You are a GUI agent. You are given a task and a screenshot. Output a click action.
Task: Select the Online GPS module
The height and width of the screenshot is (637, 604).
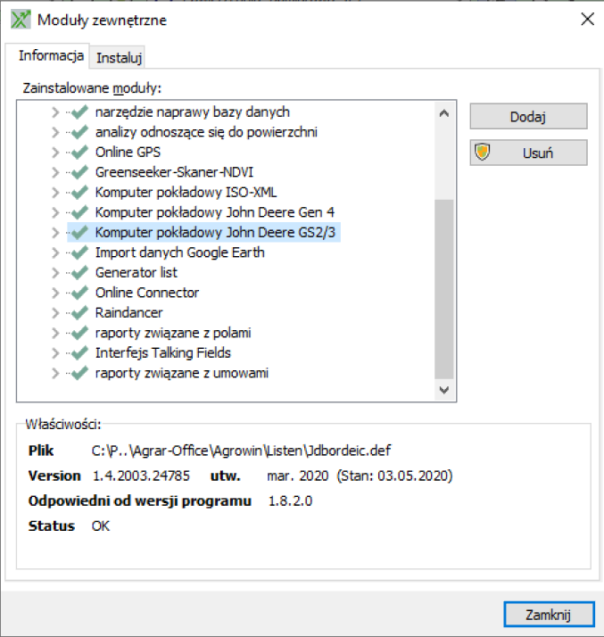(128, 152)
